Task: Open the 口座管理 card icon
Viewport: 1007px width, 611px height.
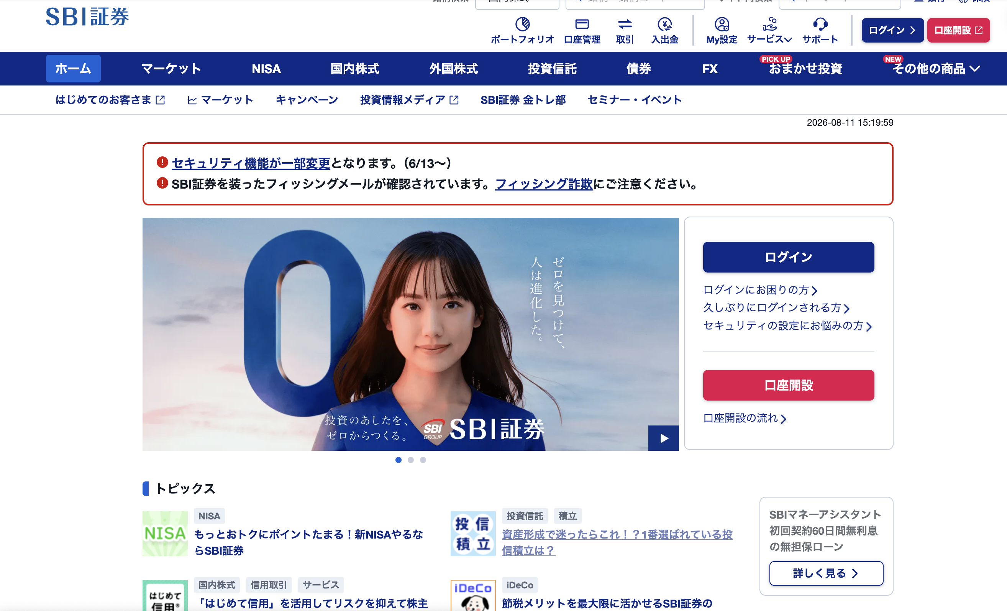Action: point(582,25)
